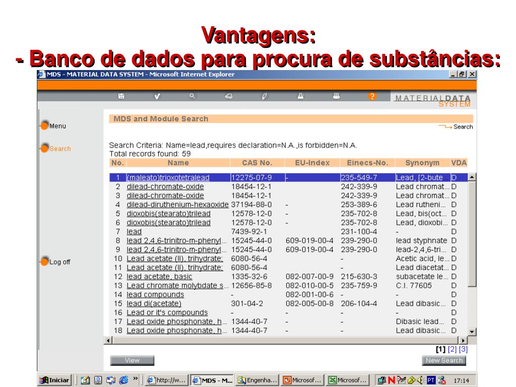
Task: Expand quick launch overflow chevron
Action: (x=135, y=378)
